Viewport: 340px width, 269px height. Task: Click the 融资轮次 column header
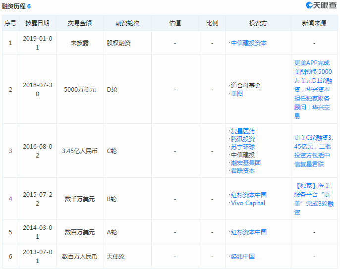pyautogui.click(x=127, y=23)
